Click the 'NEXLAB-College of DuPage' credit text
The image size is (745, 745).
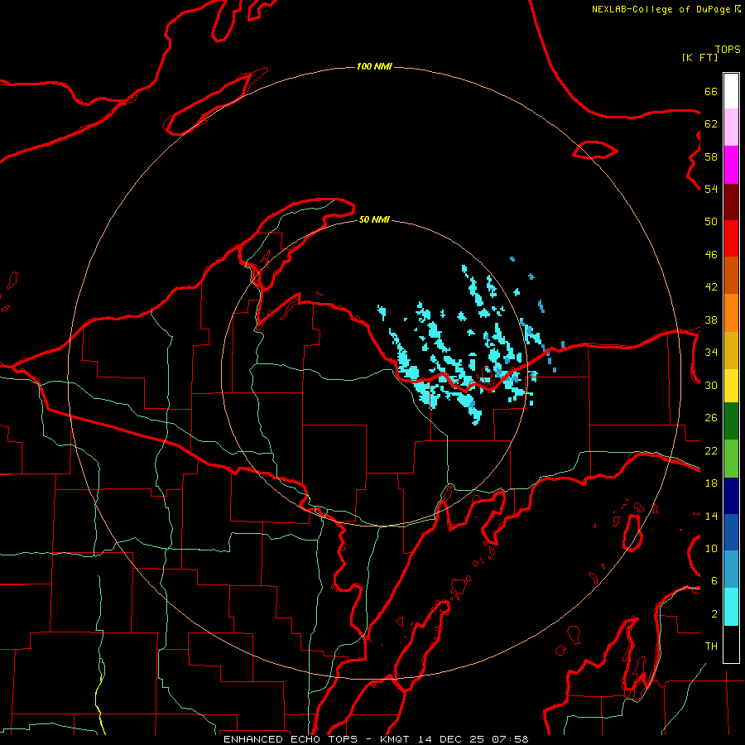(662, 9)
